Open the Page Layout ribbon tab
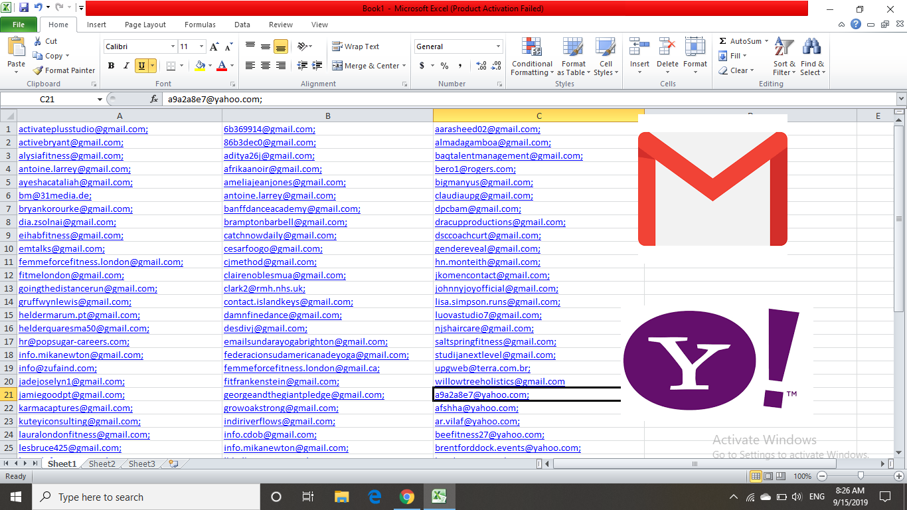The image size is (907, 510). tap(145, 24)
